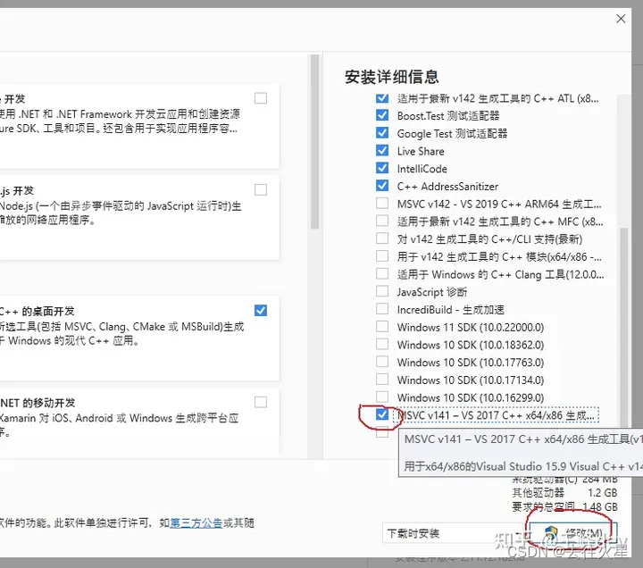This screenshot has width=643, height=568.
Task: Click the C++ AddressSanitizer label
Action: click(x=447, y=187)
